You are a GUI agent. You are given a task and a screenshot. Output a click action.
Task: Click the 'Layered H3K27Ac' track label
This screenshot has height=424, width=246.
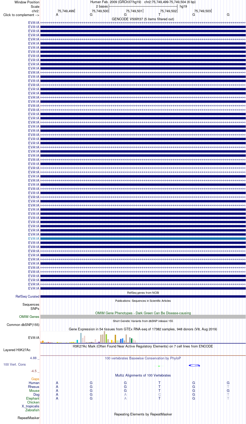pos(17,350)
